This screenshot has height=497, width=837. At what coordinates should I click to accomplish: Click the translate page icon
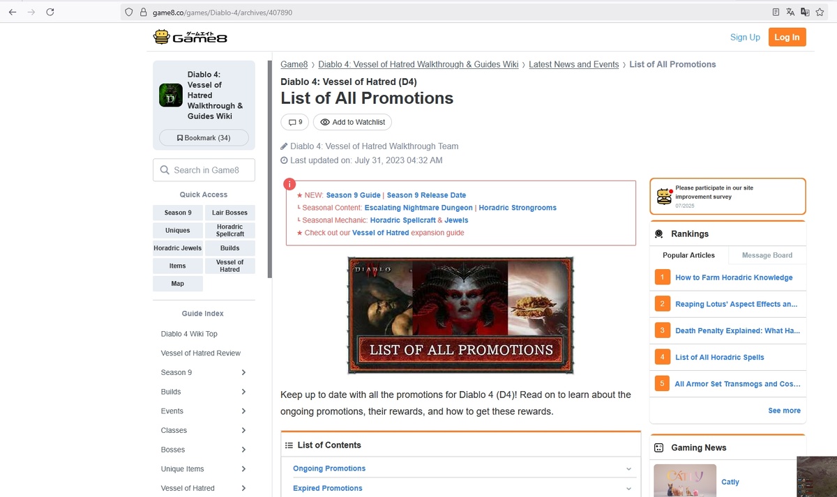click(x=790, y=12)
